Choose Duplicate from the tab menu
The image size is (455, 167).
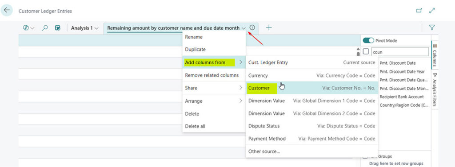[x=214, y=50]
